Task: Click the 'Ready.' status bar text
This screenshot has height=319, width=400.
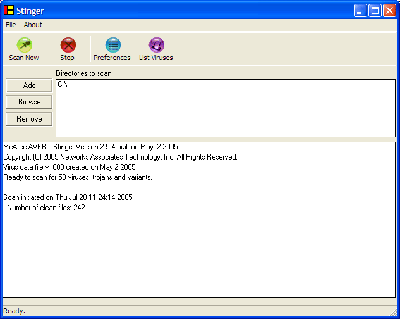Action: coord(15,311)
